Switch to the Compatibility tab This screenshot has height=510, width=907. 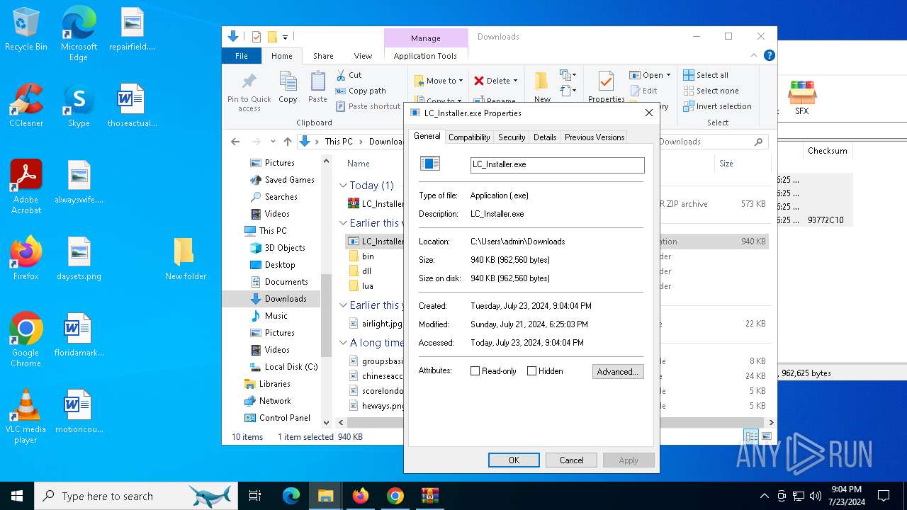(x=469, y=137)
